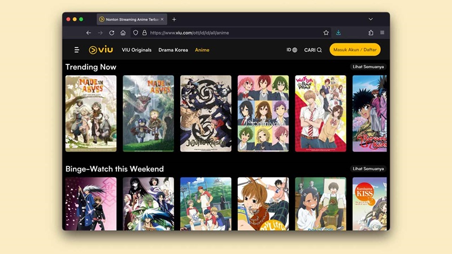Image resolution: width=452 pixels, height=254 pixels.
Task: Click the tracking protection shield icon
Action: [x=136, y=33]
